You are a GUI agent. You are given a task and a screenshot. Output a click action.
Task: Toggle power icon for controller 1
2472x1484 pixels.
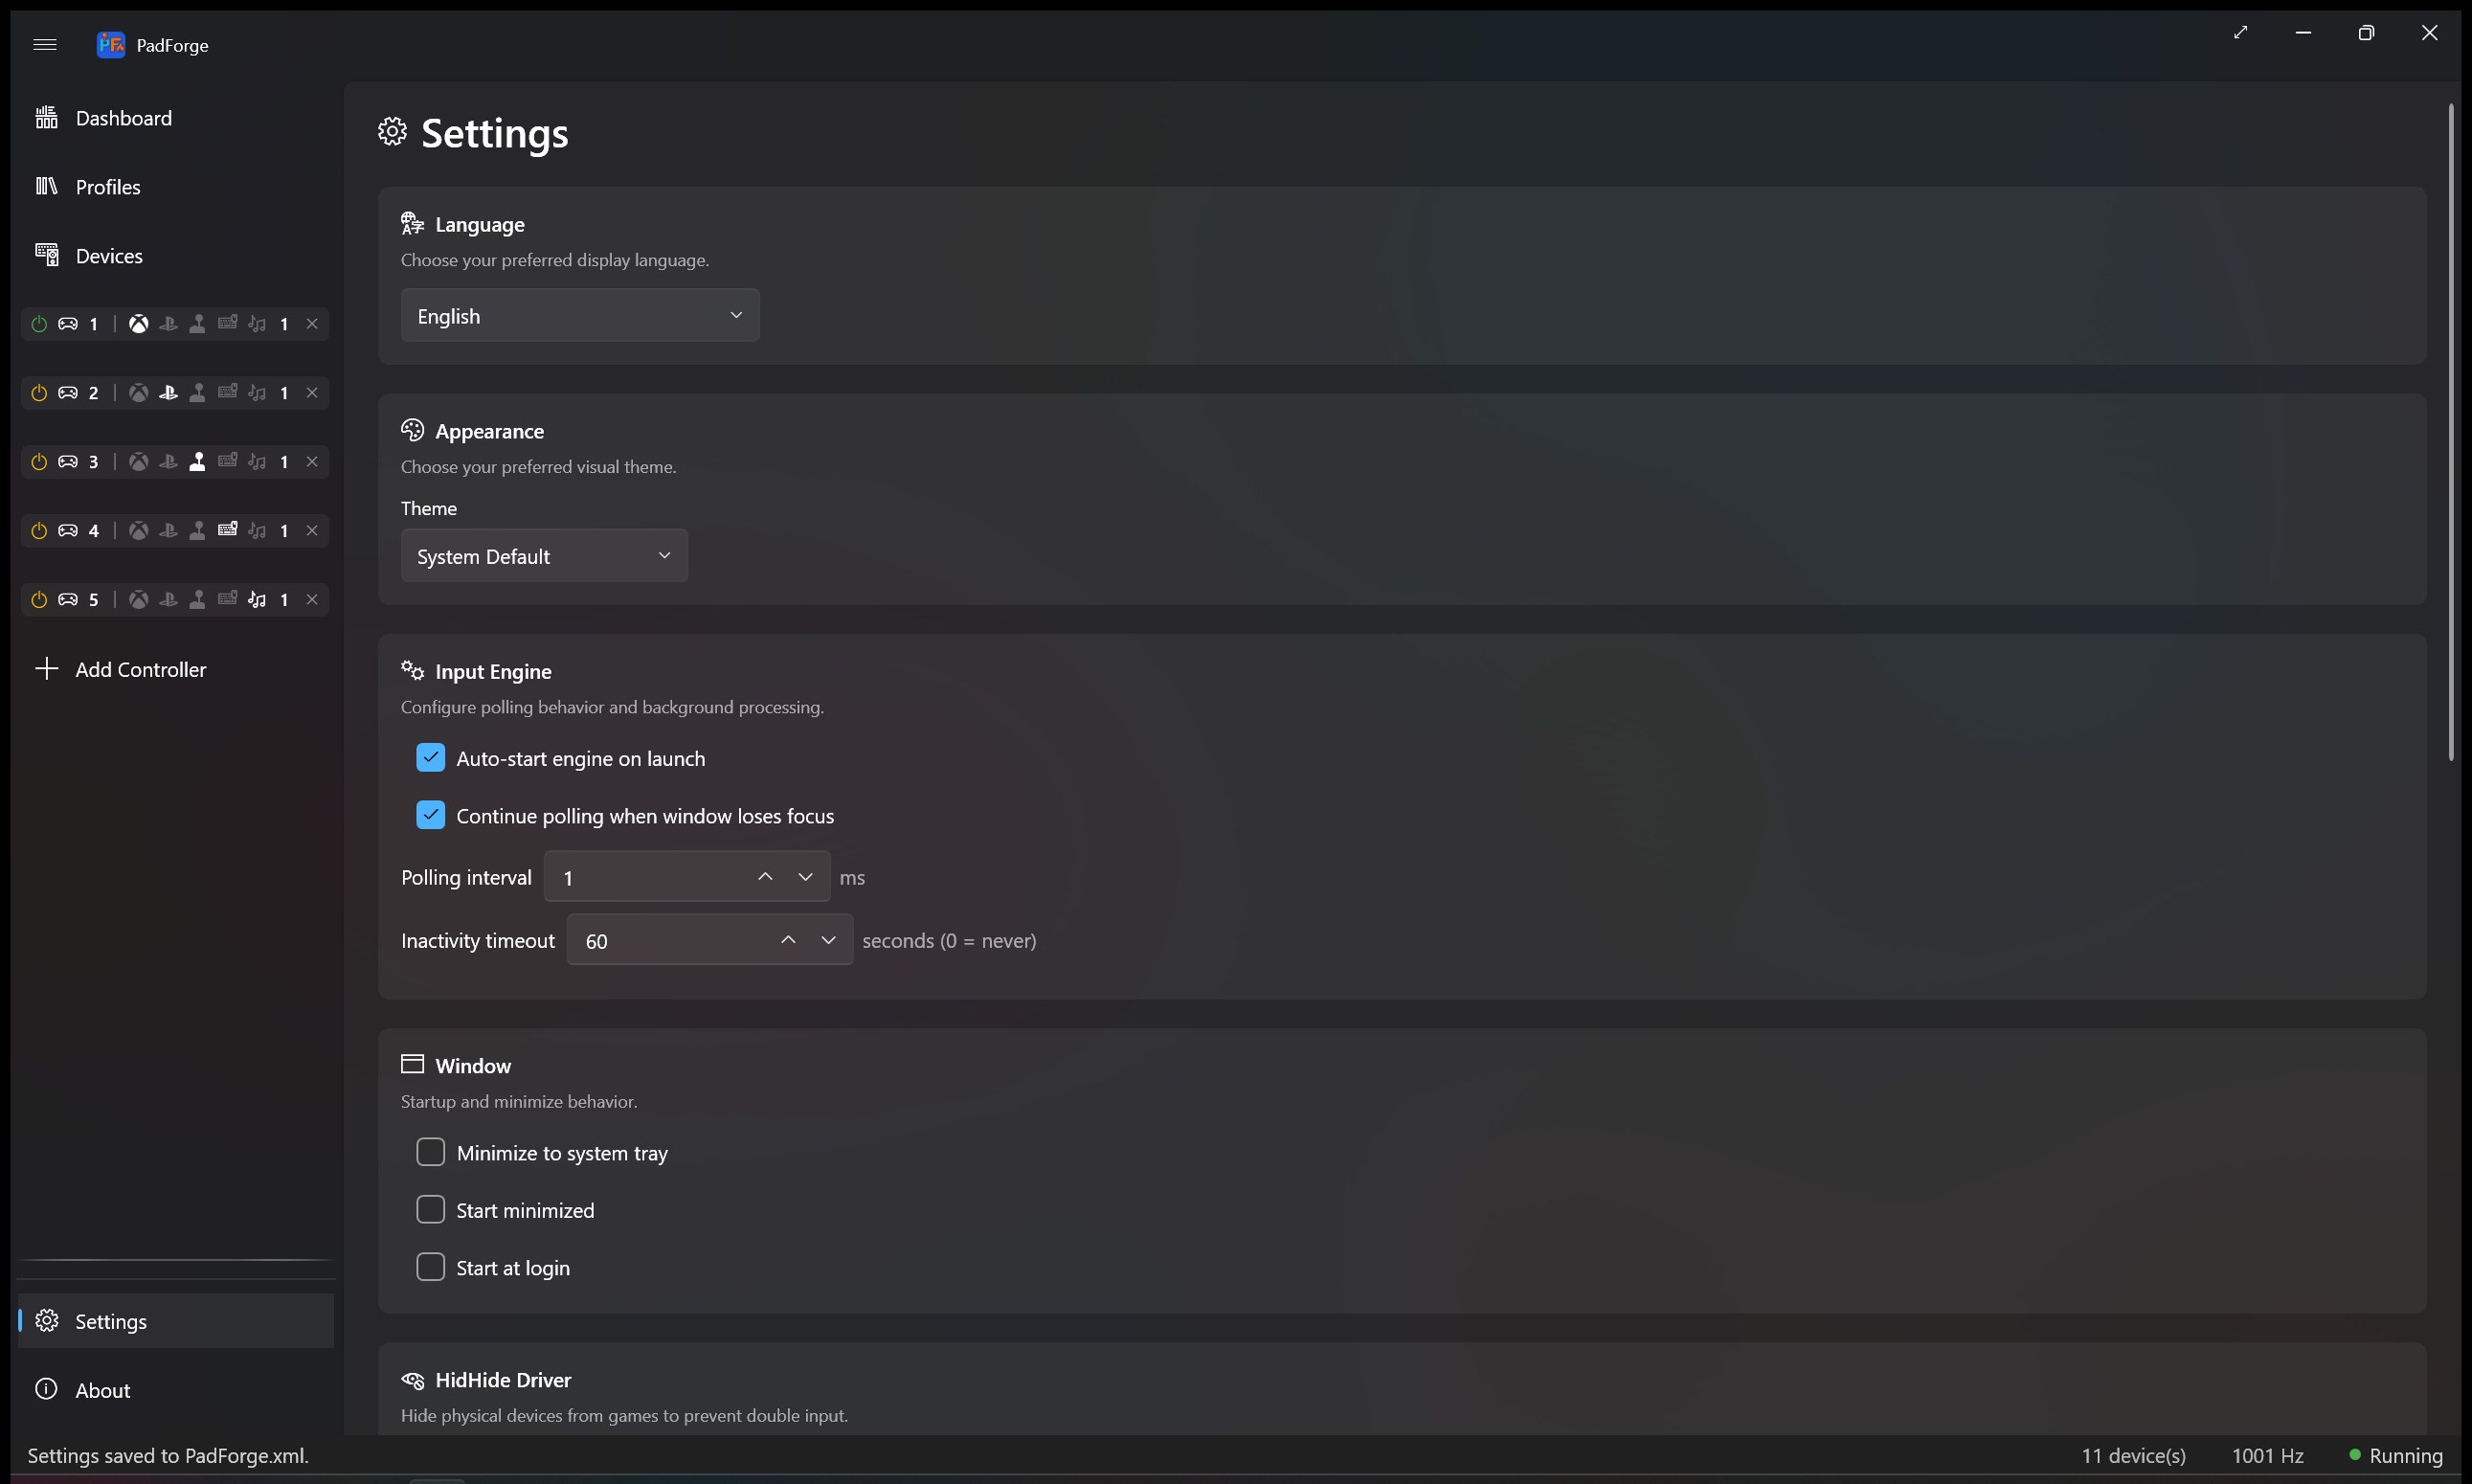39,324
